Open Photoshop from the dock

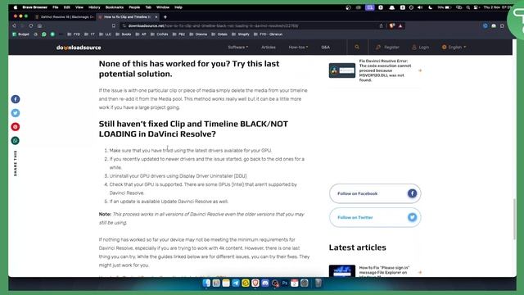(285, 283)
